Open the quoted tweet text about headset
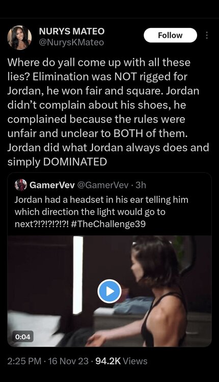Image resolution: width=219 pixels, height=382 pixels. tap(101, 212)
